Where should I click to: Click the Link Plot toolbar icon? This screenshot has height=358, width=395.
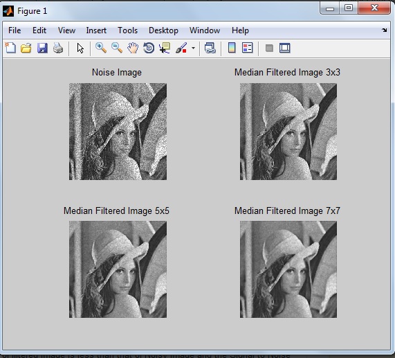210,48
